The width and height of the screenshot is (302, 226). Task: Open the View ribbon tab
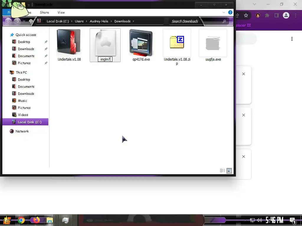(61, 12)
